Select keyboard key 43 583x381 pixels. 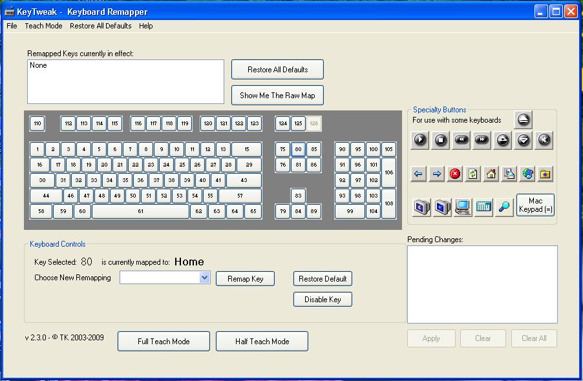coord(244,180)
